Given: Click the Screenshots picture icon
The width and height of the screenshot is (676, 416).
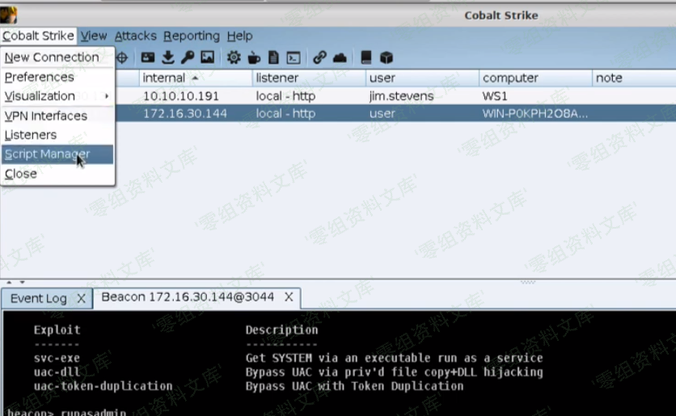Looking at the screenshot, I should (x=207, y=57).
